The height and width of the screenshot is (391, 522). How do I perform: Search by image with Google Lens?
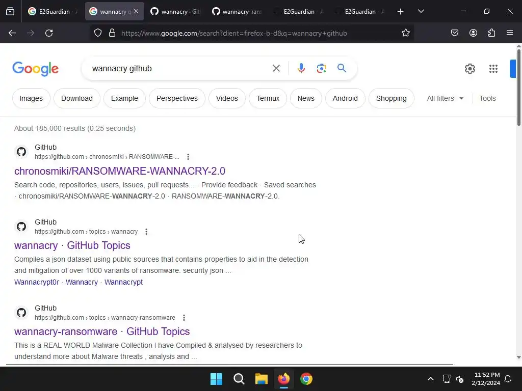coord(321,69)
